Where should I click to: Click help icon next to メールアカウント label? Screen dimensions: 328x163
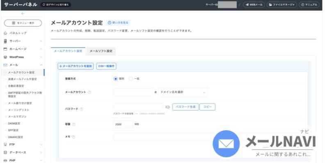point(89,92)
